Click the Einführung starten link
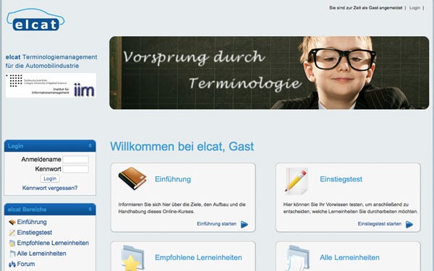This screenshot has width=434, height=271. (217, 224)
